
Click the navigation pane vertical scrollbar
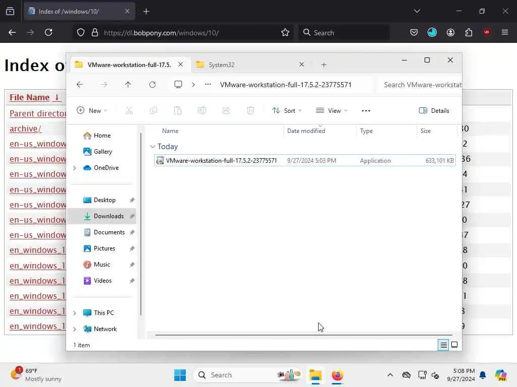[x=141, y=224]
